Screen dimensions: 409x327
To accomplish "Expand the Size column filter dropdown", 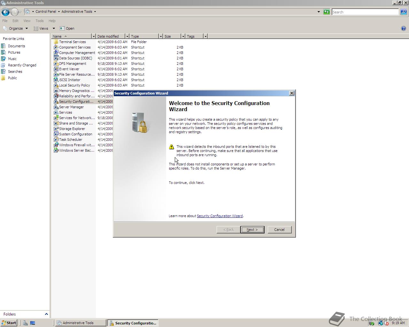I will click(x=183, y=36).
